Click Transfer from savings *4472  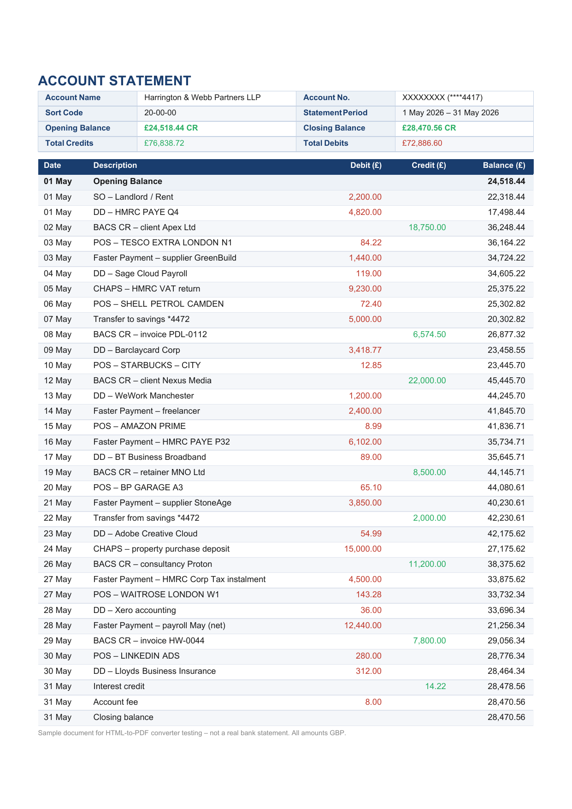coord(147,518)
